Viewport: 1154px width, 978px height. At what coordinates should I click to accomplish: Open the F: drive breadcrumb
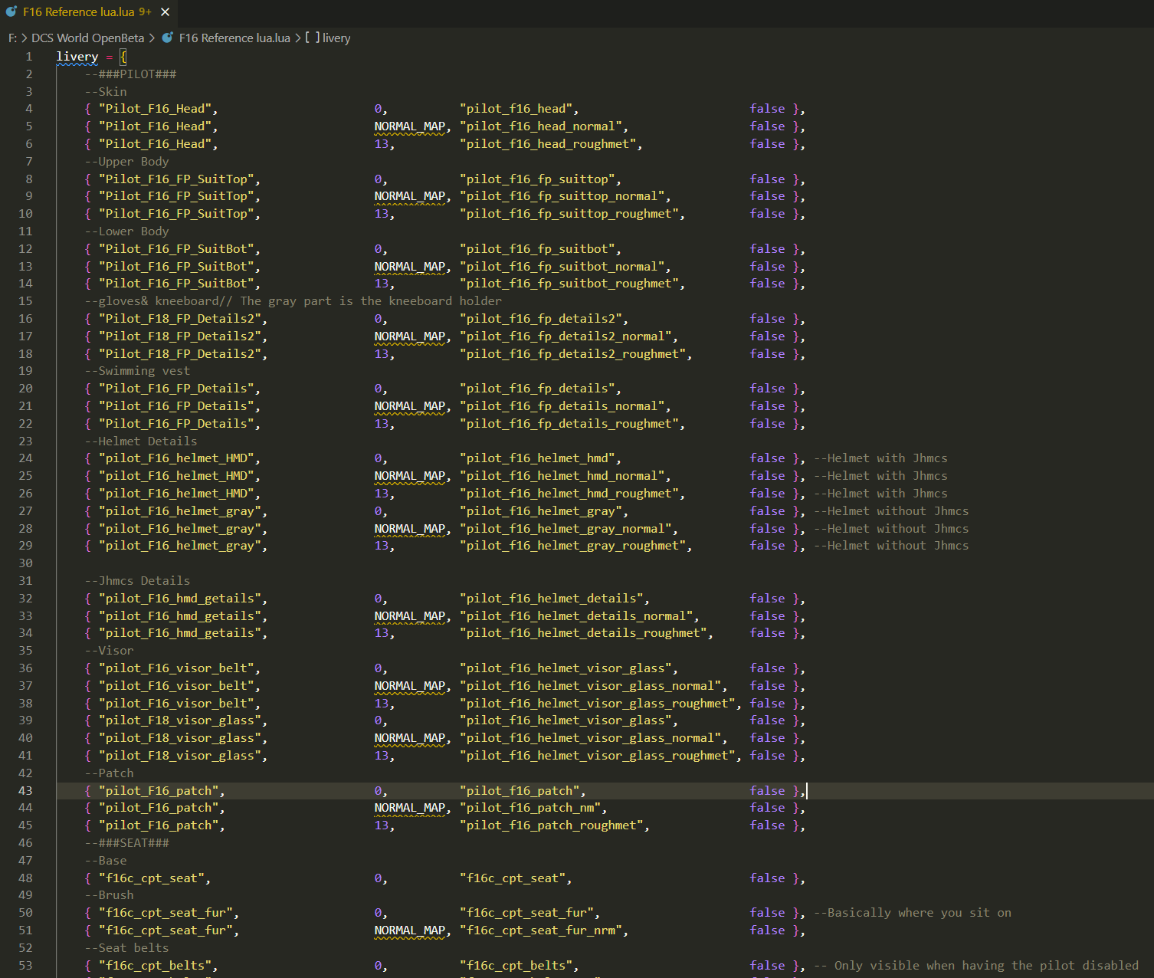click(12, 38)
